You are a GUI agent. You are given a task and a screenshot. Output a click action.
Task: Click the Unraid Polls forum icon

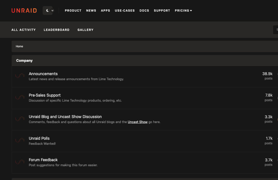20,140
